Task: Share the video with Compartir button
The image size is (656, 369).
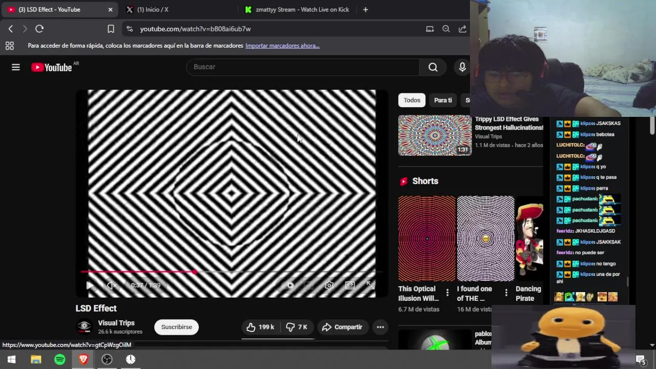Action: (342, 327)
